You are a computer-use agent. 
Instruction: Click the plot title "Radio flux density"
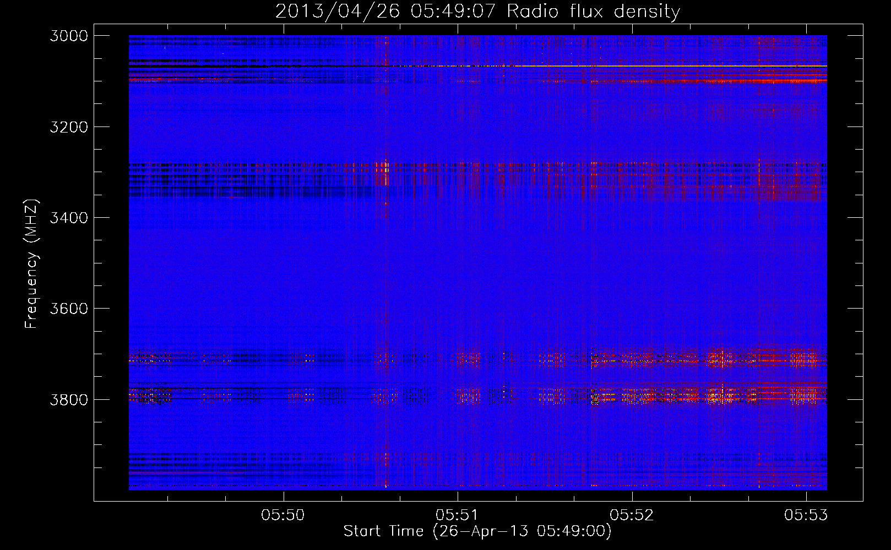click(593, 12)
